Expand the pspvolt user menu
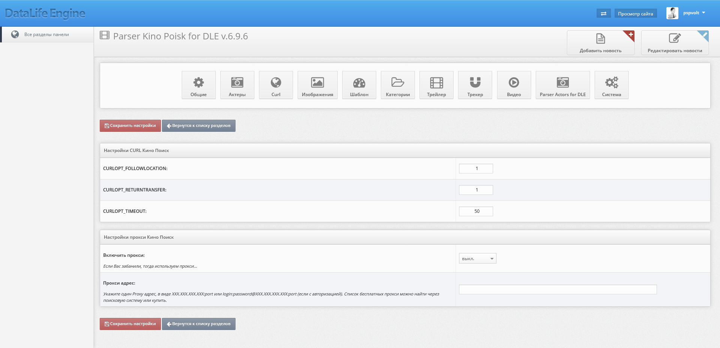Screen dimensions: 720x348 pyautogui.click(x=694, y=13)
